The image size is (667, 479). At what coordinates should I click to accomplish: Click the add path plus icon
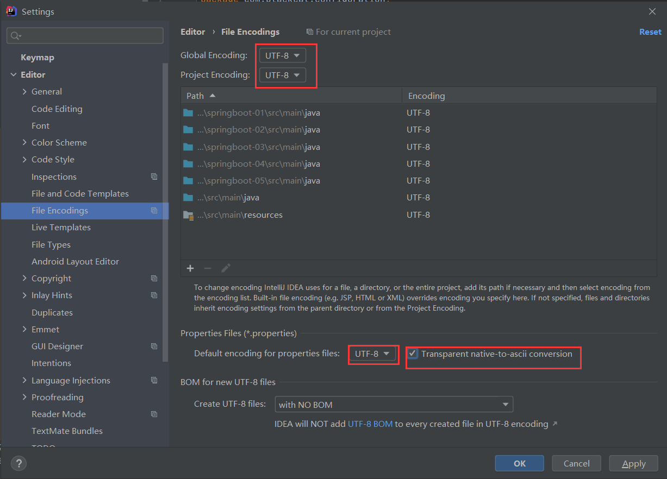[x=190, y=268]
